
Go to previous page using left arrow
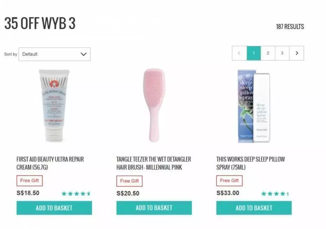239,53
